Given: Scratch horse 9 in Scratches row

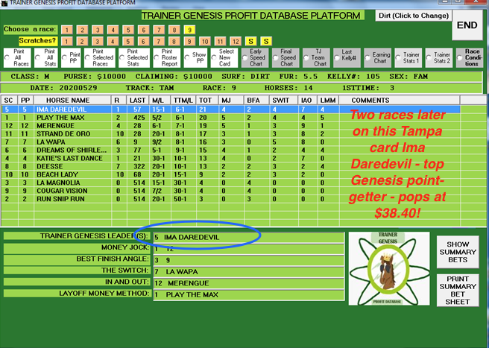Looking at the screenshot, I should pyautogui.click(x=189, y=42).
